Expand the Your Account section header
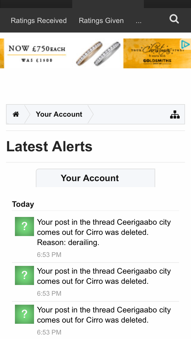The height and width of the screenshot is (339, 191). click(x=95, y=178)
